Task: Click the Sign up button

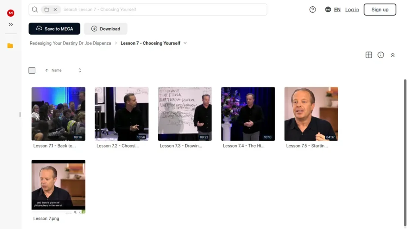Action: (x=380, y=10)
